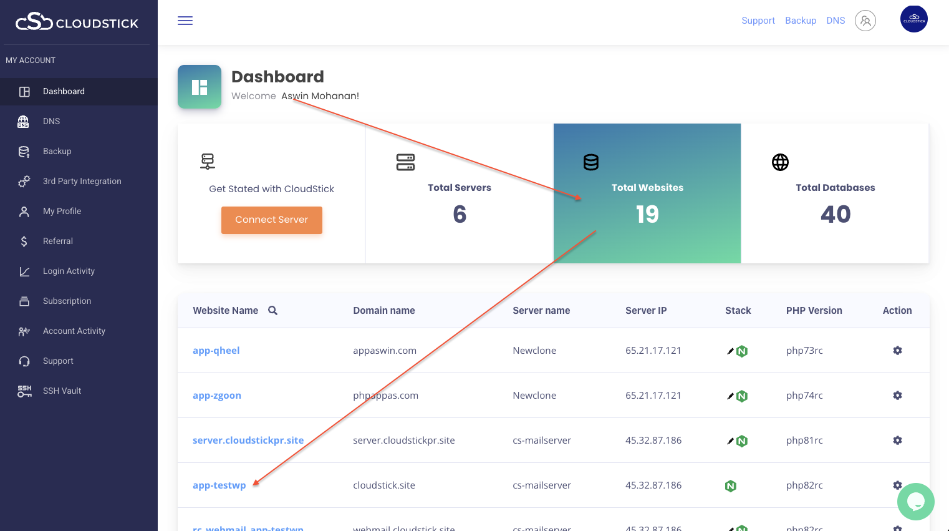The width and height of the screenshot is (949, 531).
Task: Open the Total Servers overview card
Action: (459, 193)
